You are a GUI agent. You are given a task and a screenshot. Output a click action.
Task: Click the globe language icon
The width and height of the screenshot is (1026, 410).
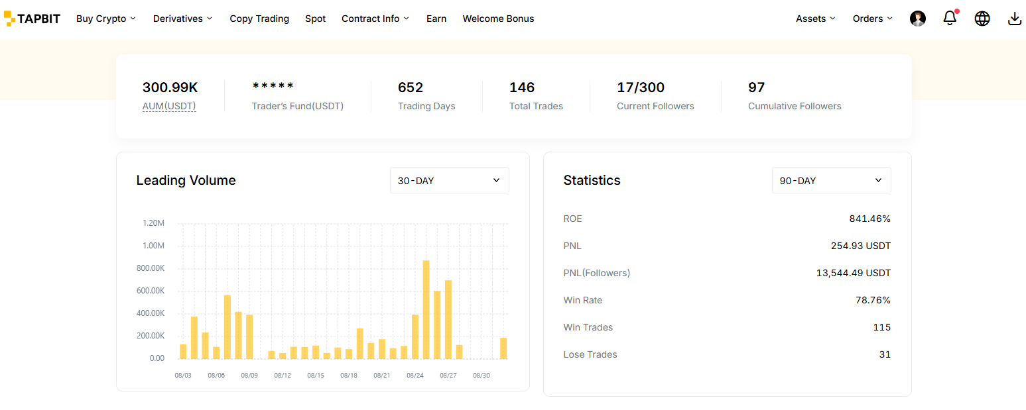[x=982, y=19]
